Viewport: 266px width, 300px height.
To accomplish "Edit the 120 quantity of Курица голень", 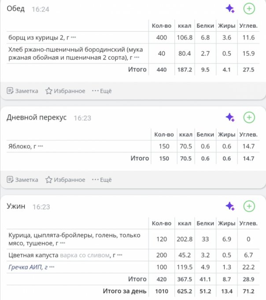I will coord(162,239).
